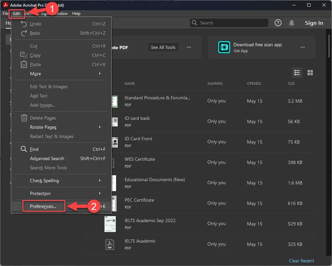Switch to grid view of recent files
Viewport: 332px width, 266px height.
(310, 73)
